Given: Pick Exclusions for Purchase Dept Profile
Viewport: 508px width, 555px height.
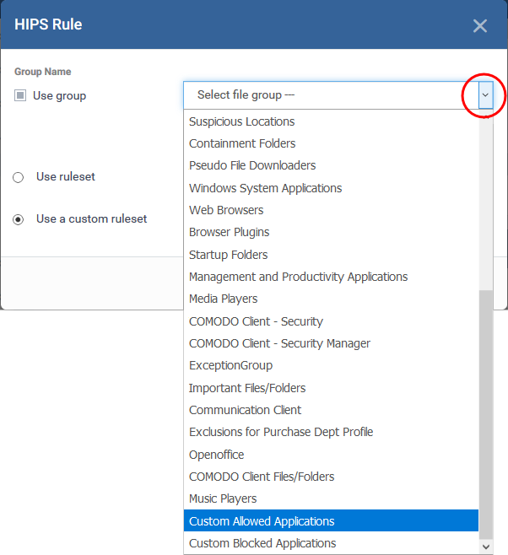Looking at the screenshot, I should pos(281,432).
